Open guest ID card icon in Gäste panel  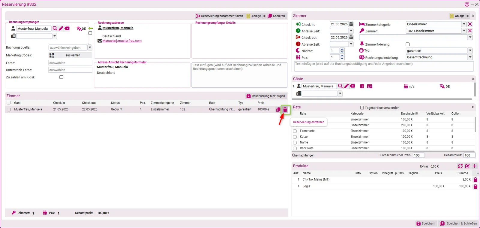[370, 86]
